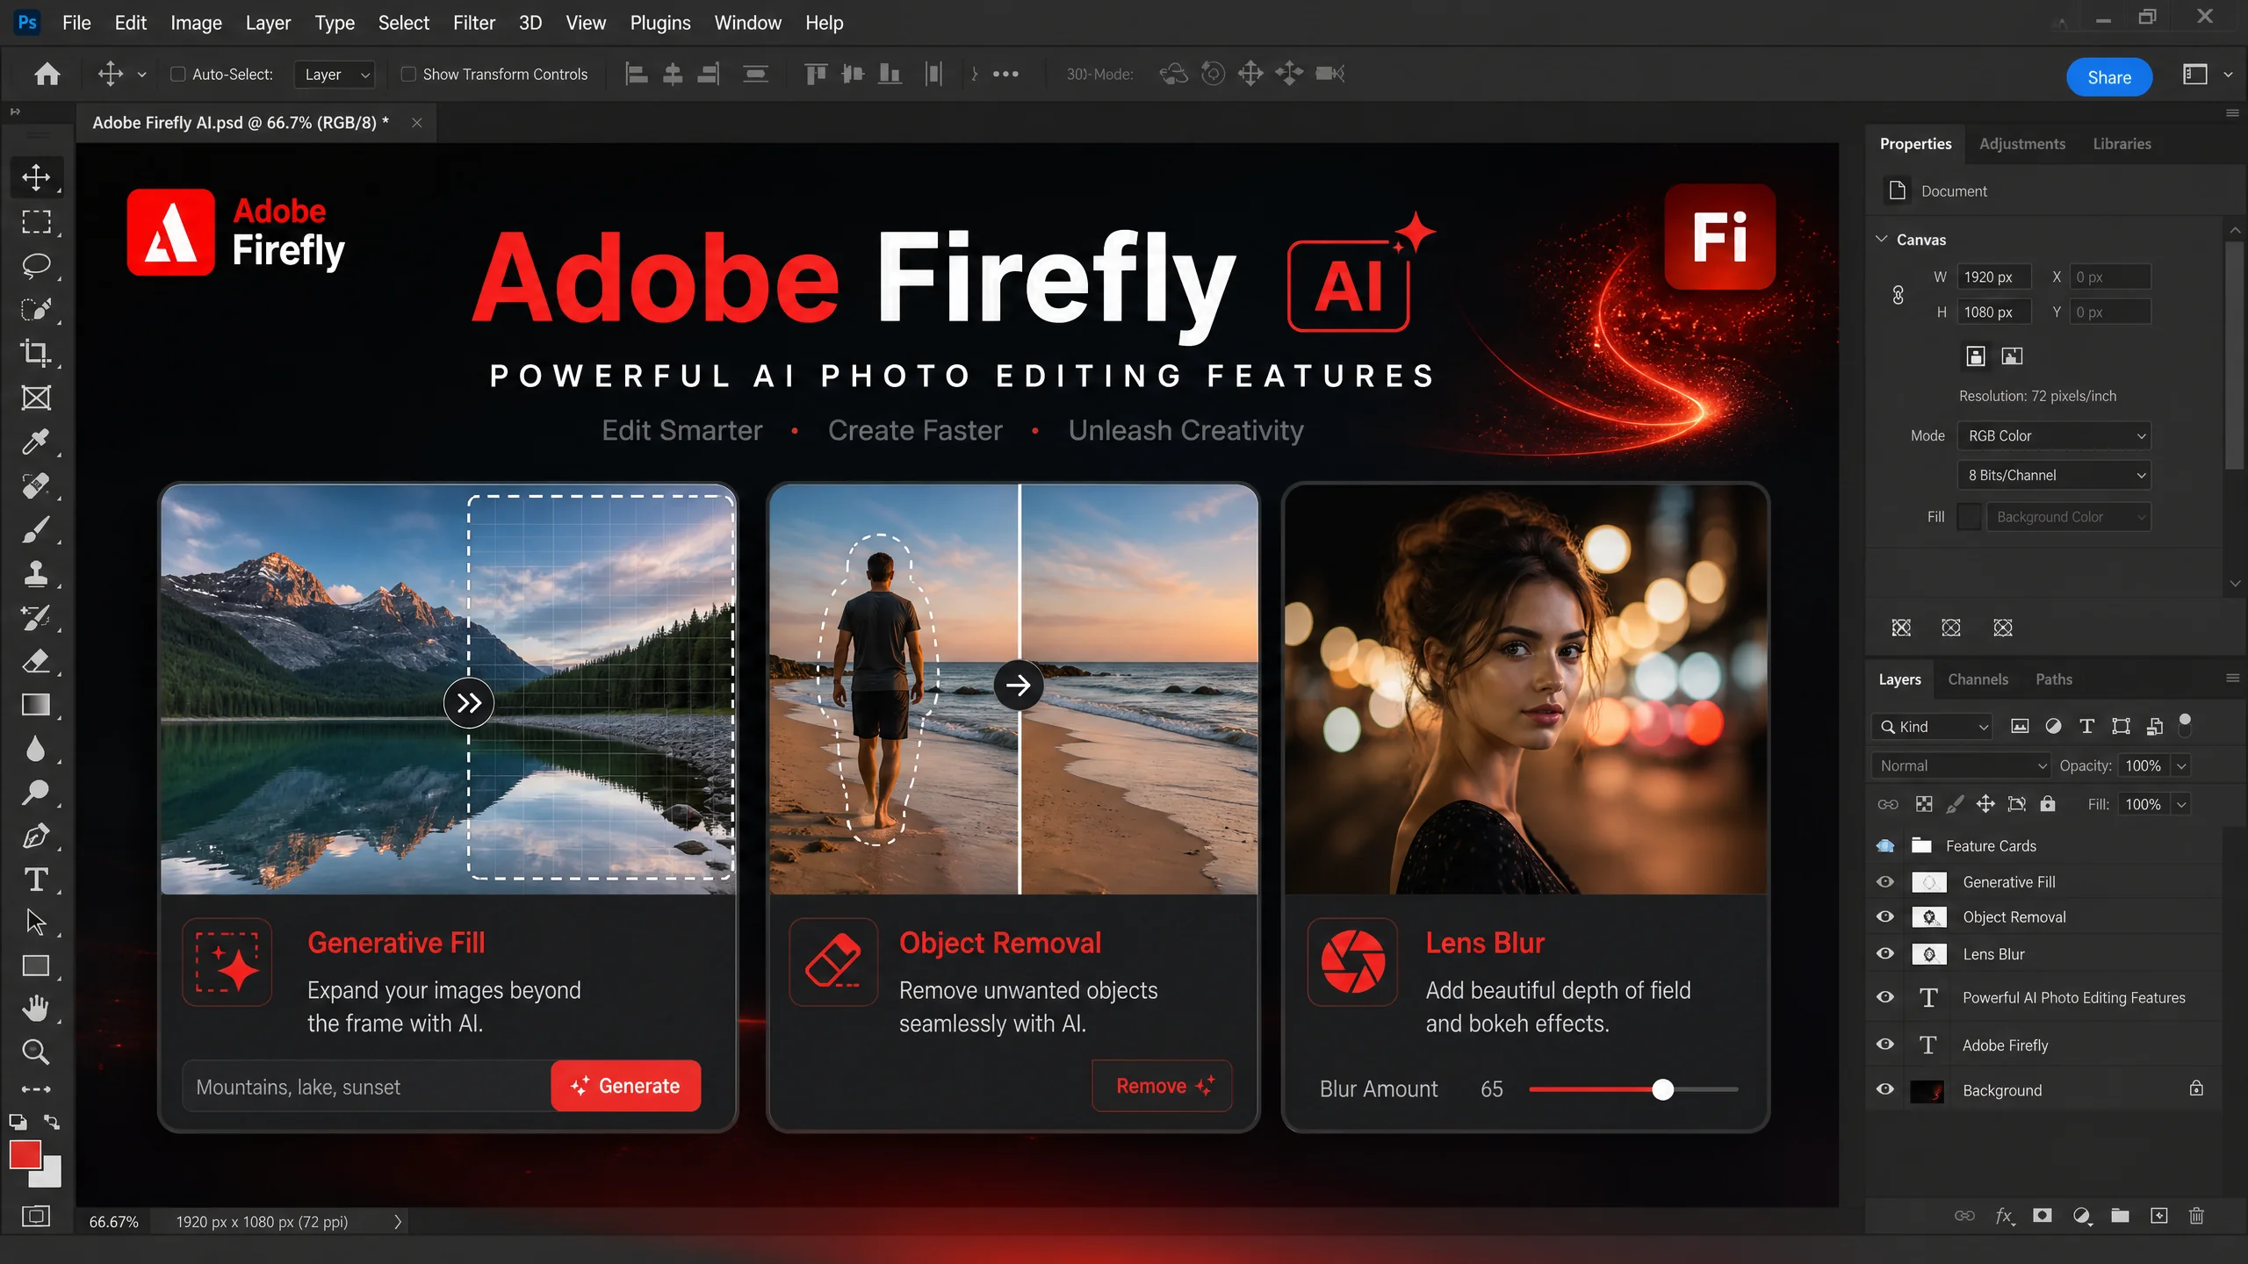Select the Zoom tool
This screenshot has height=1264, width=2248.
[36, 1052]
